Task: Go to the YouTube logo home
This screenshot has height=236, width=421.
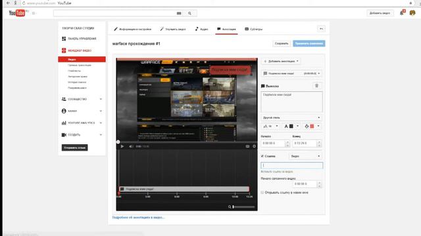Action: click(x=17, y=13)
